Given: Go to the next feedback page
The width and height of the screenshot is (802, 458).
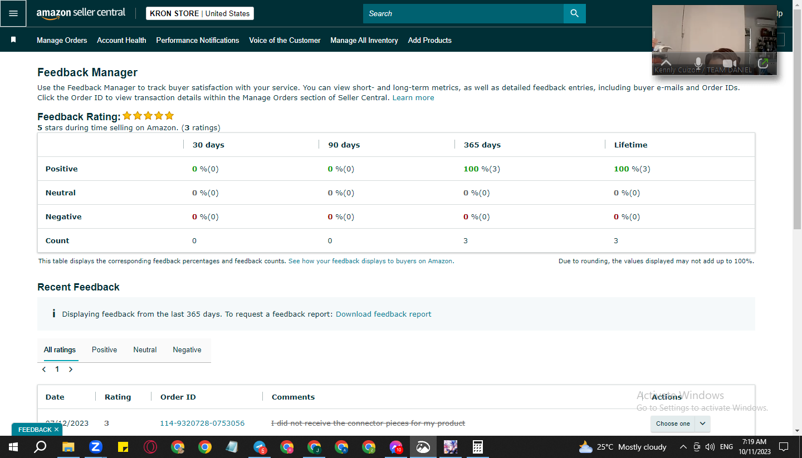Looking at the screenshot, I should [71, 369].
